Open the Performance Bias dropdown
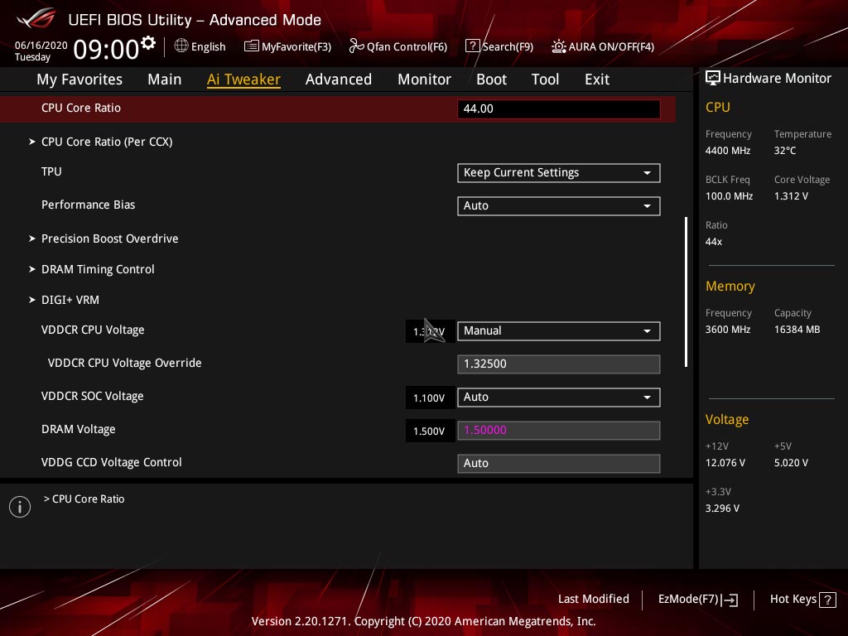 pyautogui.click(x=559, y=205)
